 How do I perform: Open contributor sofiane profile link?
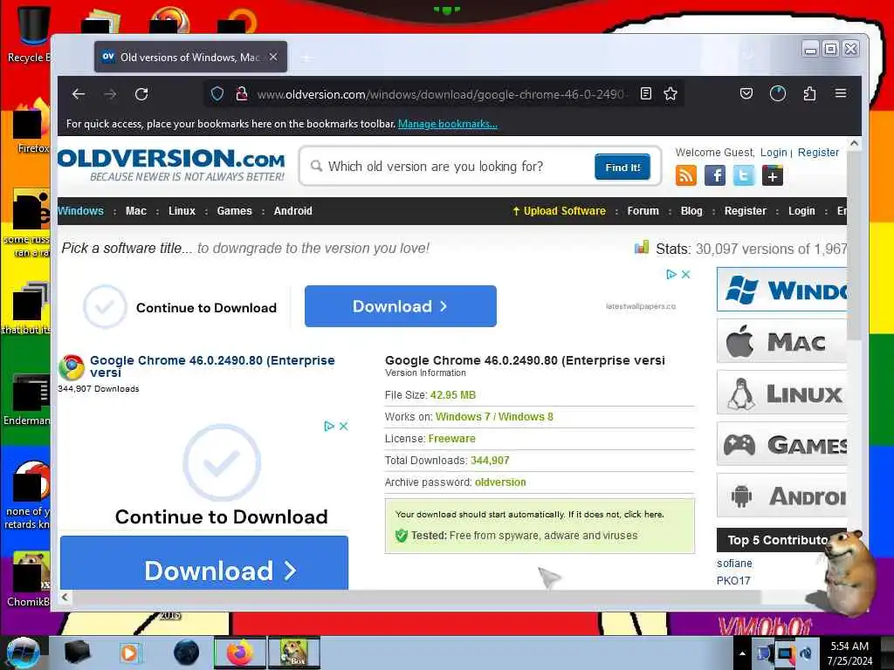click(x=734, y=563)
